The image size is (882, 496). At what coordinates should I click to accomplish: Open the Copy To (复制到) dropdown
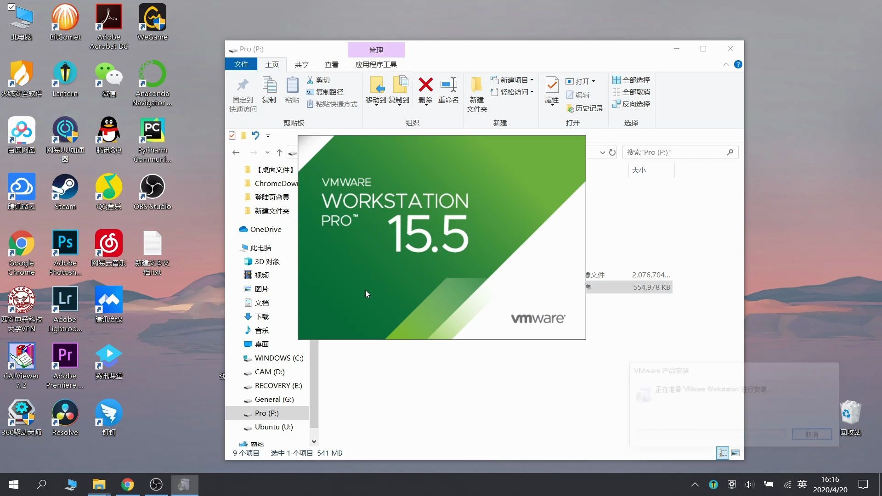399,105
